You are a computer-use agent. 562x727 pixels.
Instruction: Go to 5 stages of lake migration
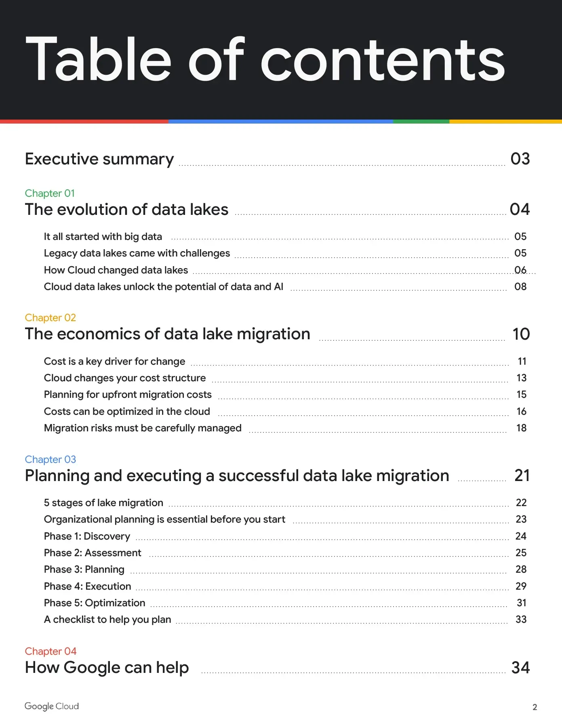click(x=103, y=503)
